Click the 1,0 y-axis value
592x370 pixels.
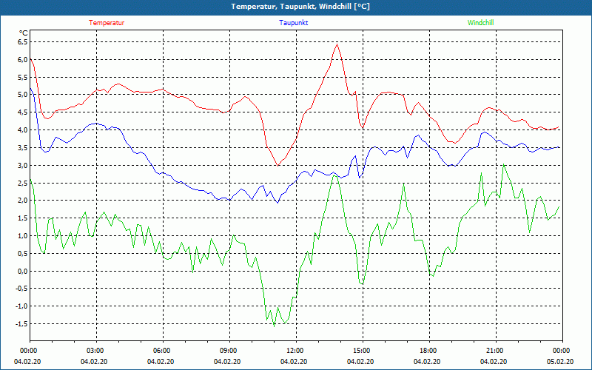(23, 236)
